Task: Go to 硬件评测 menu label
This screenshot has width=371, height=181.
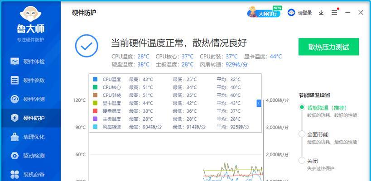Action: pyautogui.click(x=34, y=99)
